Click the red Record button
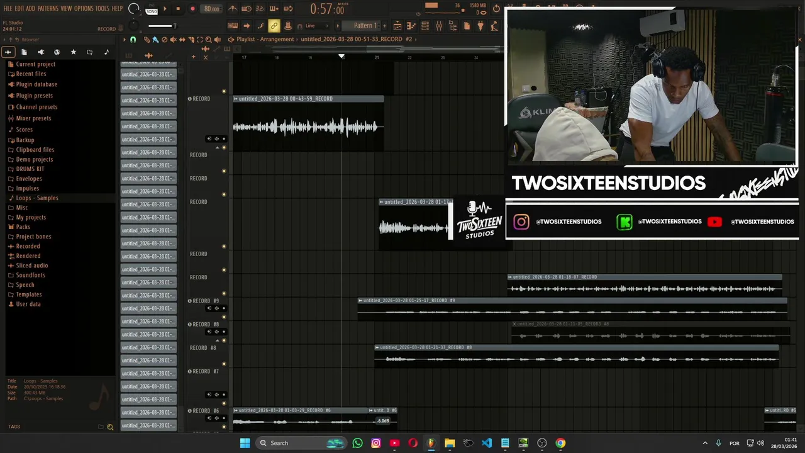The width and height of the screenshot is (805, 453). [x=192, y=9]
